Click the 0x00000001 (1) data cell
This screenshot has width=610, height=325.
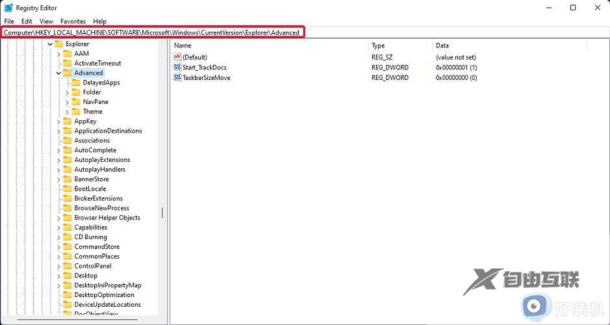pyautogui.click(x=456, y=68)
